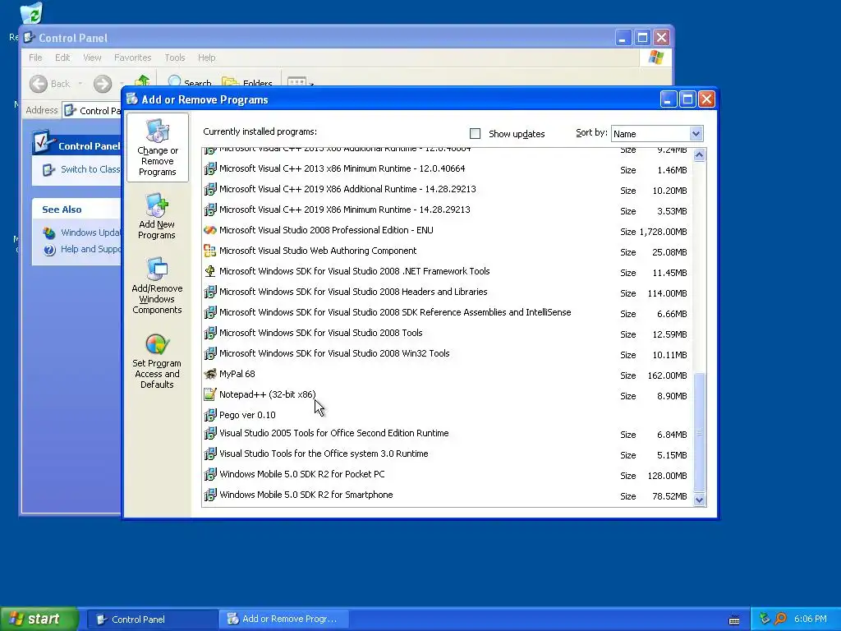841x631 pixels.
Task: Click the 162.00MB size of MyPal 68
Action: (667, 375)
